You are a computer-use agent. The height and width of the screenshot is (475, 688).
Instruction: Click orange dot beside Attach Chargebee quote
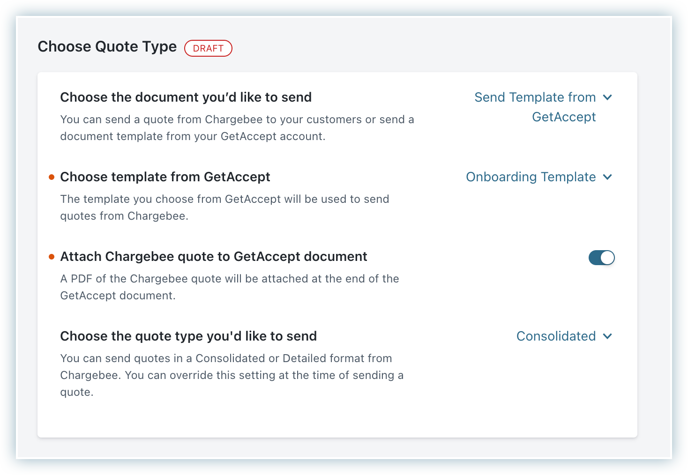(x=52, y=257)
